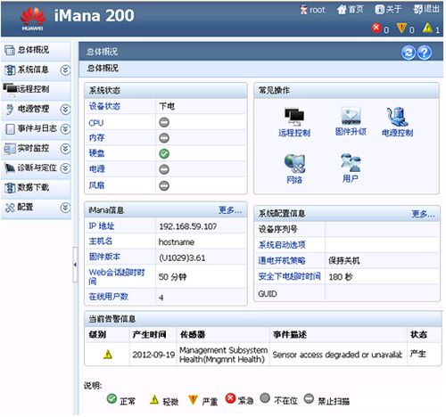
Task: Expand the 配置 sidebar section
Action: 65,208
